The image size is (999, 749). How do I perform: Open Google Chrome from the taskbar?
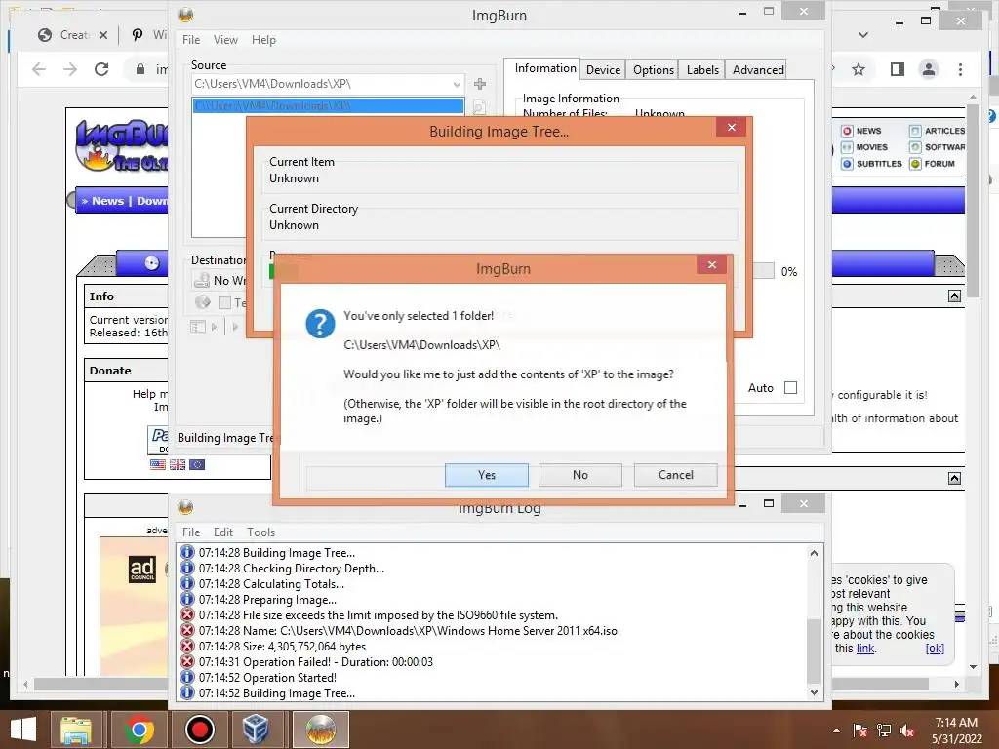click(x=139, y=729)
